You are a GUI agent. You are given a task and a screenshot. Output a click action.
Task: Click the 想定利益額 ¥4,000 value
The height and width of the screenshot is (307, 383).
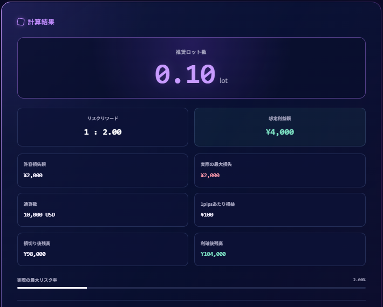pyautogui.click(x=279, y=132)
